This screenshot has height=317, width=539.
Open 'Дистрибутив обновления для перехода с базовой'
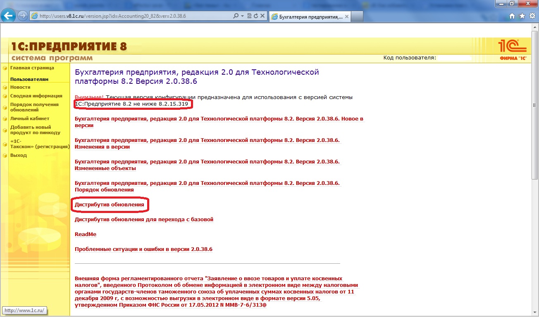pos(144,219)
